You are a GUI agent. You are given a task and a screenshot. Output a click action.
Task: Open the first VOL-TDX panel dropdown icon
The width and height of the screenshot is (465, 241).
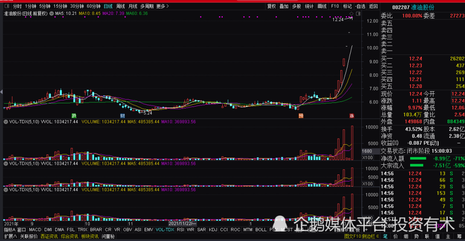coord(6,122)
